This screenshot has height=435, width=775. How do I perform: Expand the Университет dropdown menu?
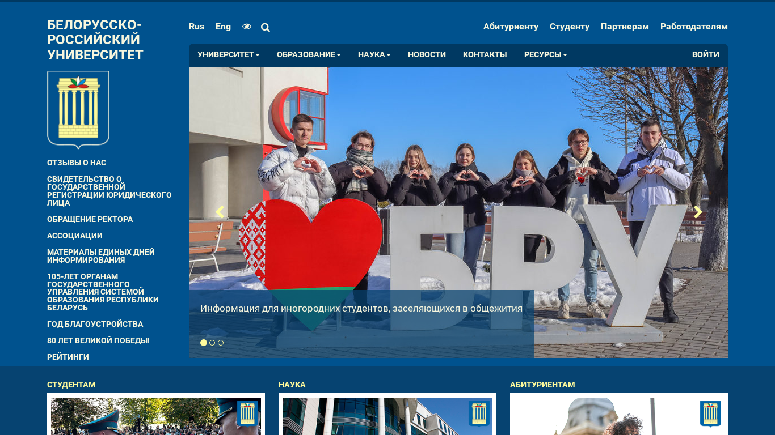pyautogui.click(x=229, y=55)
